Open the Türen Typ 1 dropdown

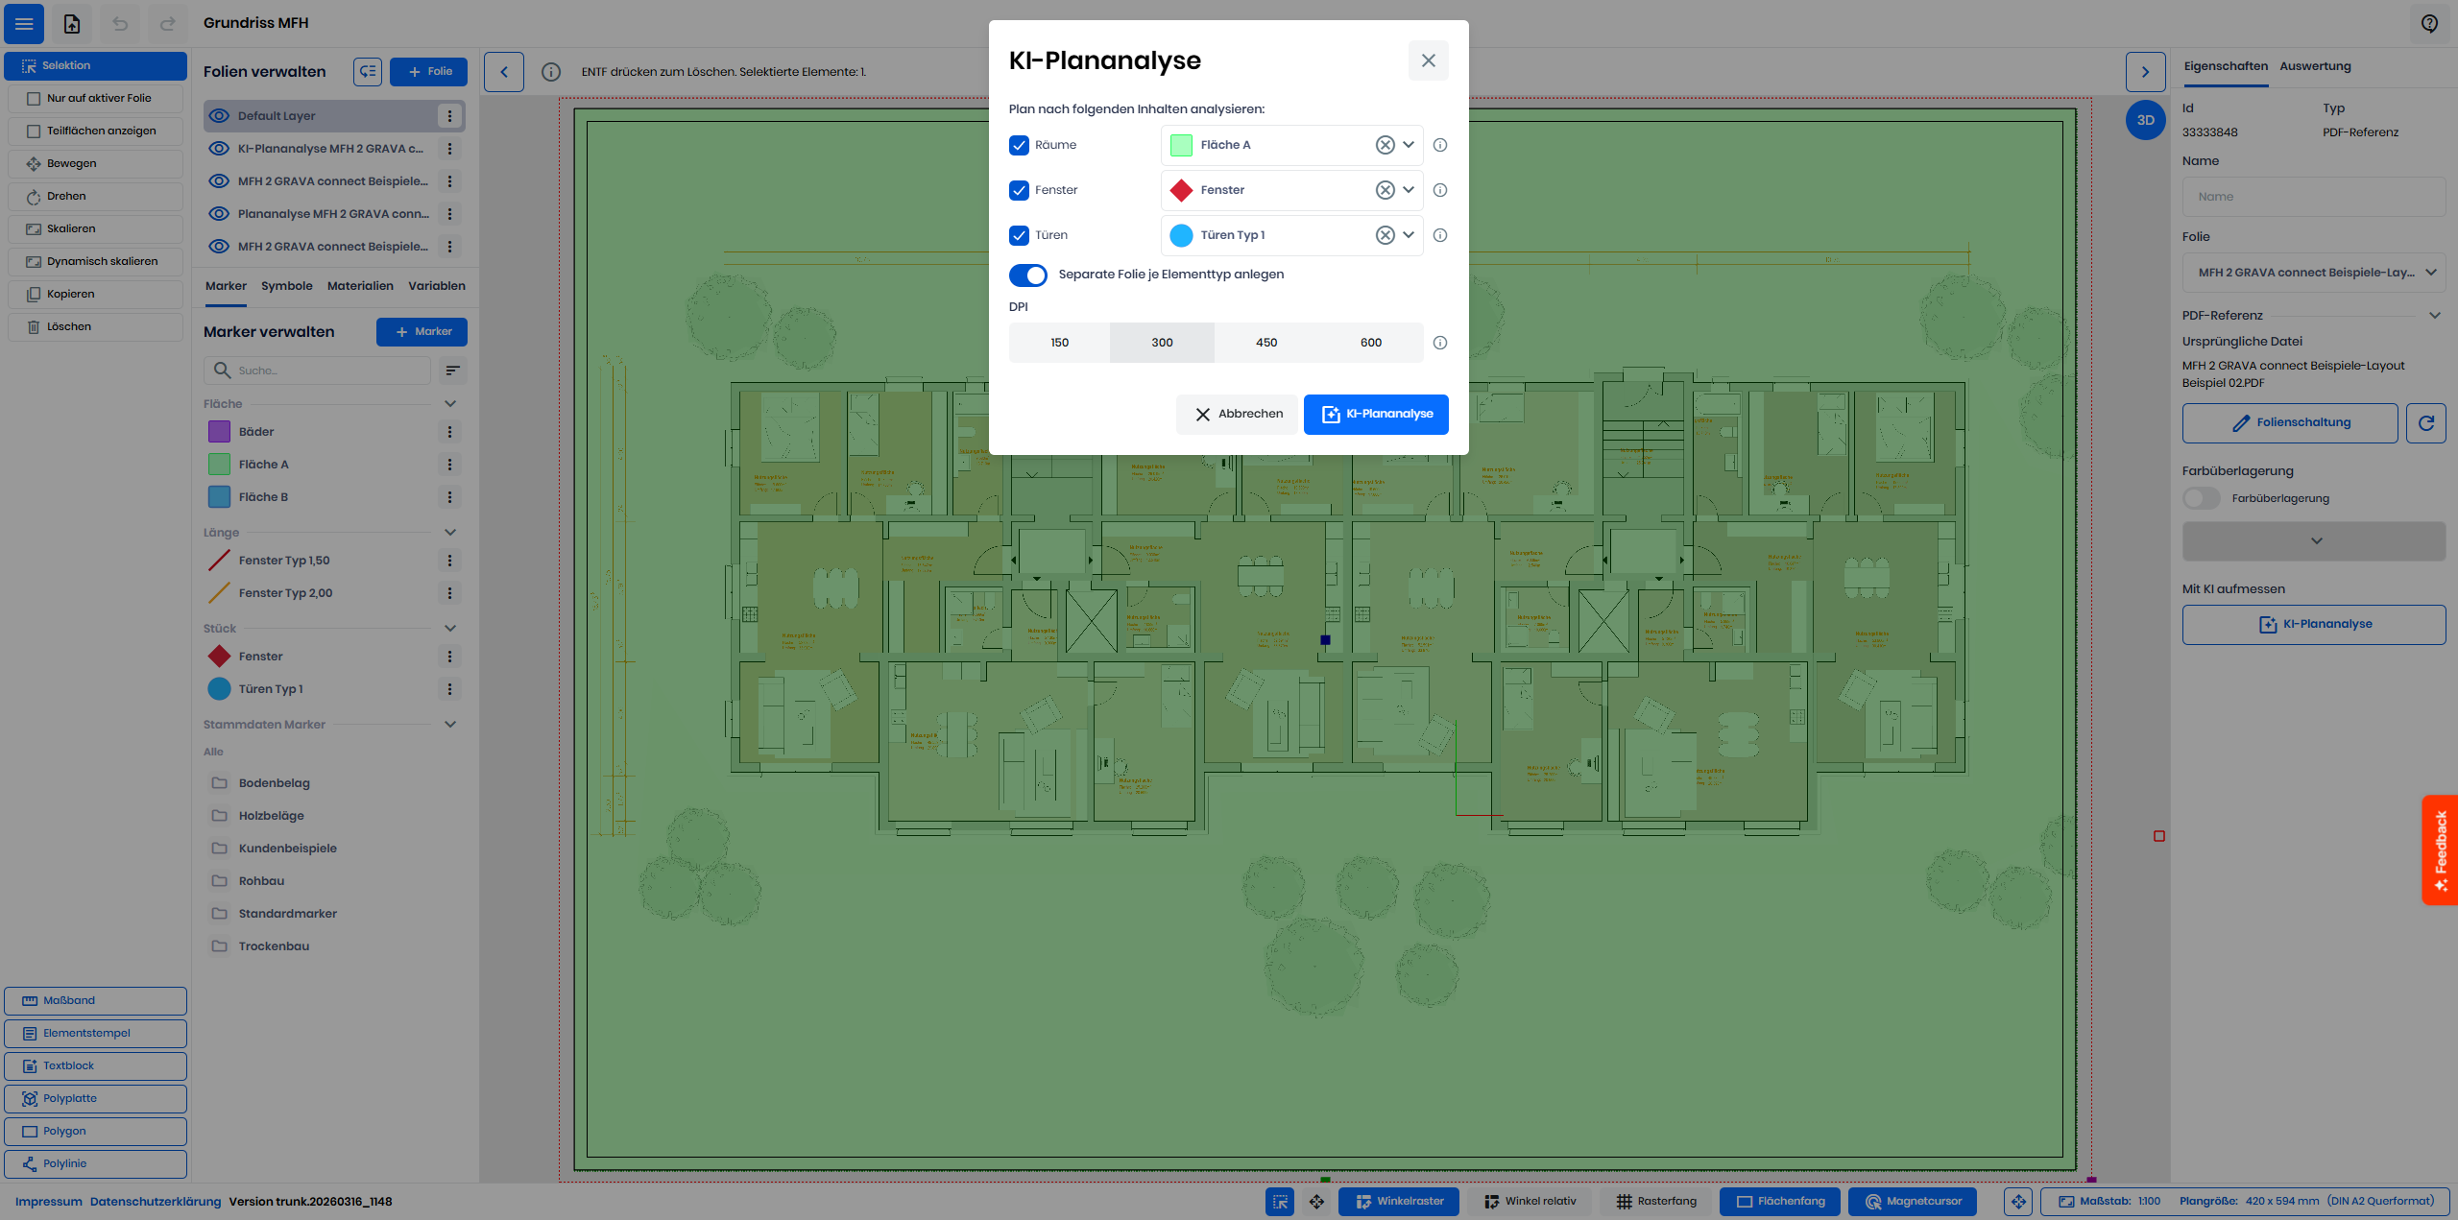tap(1409, 235)
